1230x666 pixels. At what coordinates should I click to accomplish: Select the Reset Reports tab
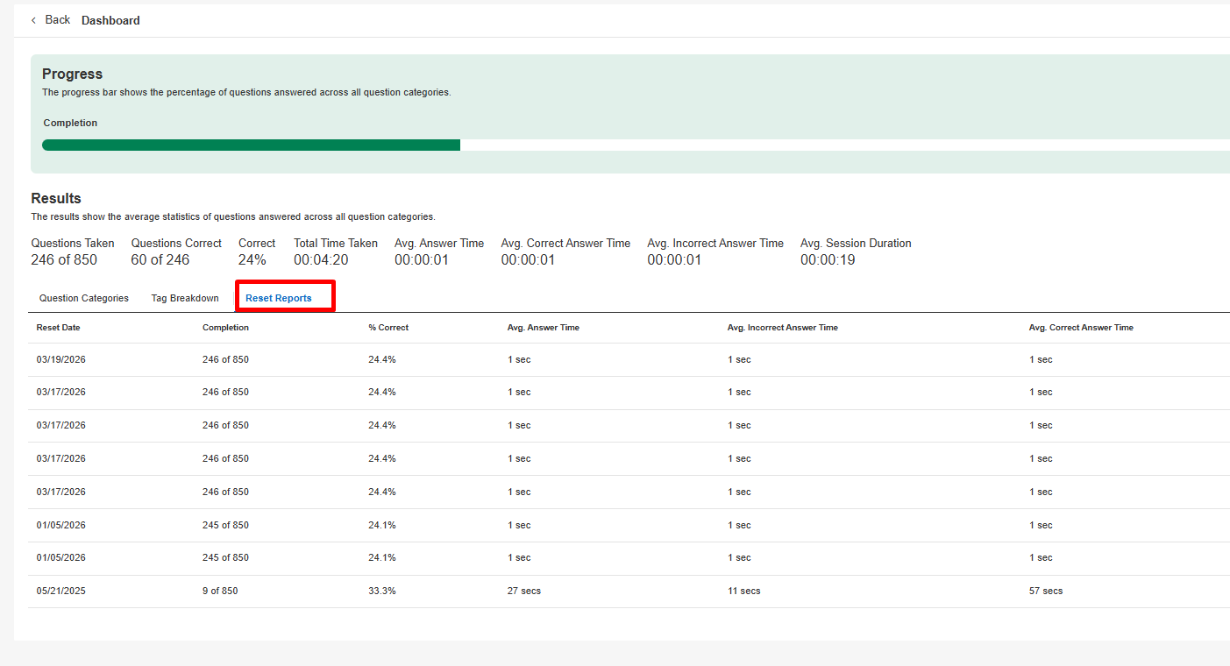(x=279, y=298)
